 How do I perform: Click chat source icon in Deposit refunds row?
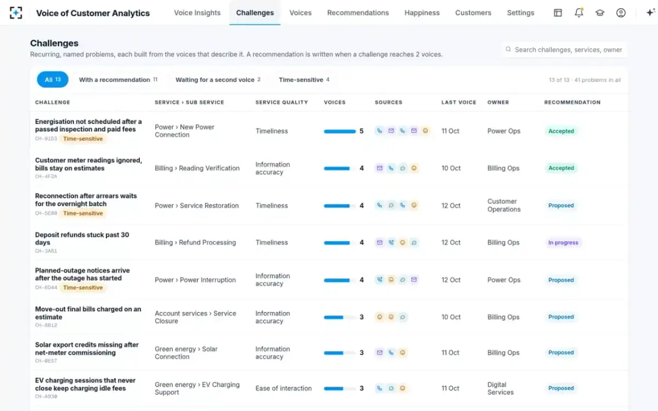[x=414, y=242]
